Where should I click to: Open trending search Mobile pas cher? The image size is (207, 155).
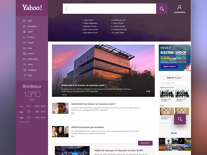click(x=119, y=20)
